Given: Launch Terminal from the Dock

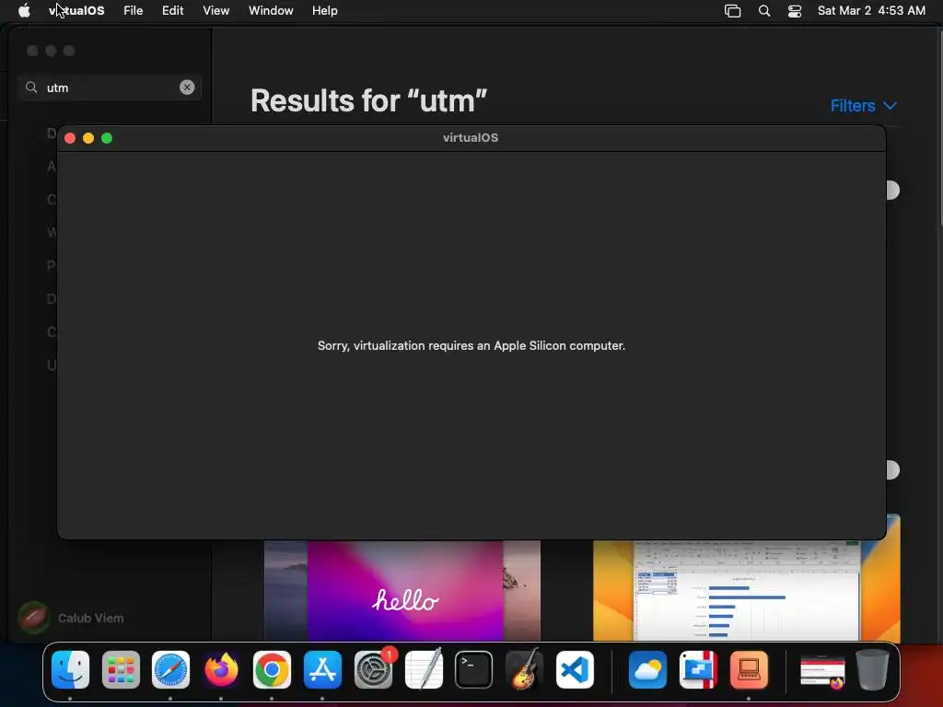Looking at the screenshot, I should 474,670.
